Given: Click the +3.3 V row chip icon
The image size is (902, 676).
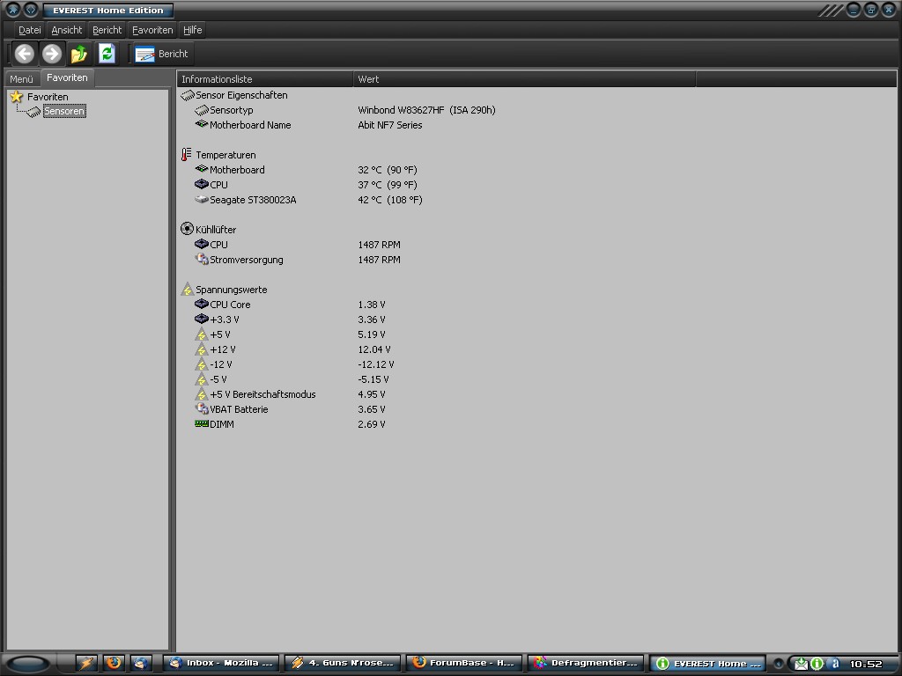Looking at the screenshot, I should 202,319.
